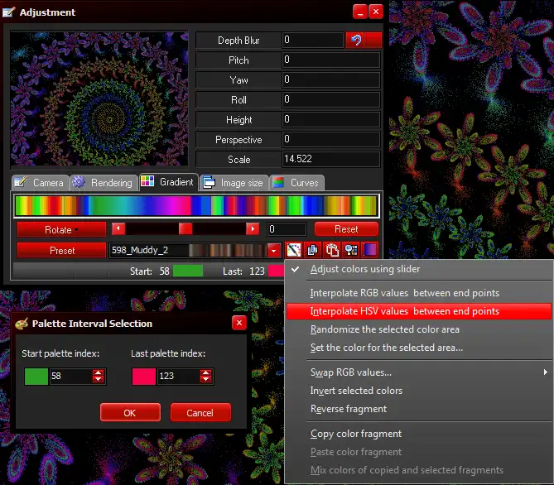
Task: Confirm with OK in Palette Interval Selection
Action: (130, 413)
